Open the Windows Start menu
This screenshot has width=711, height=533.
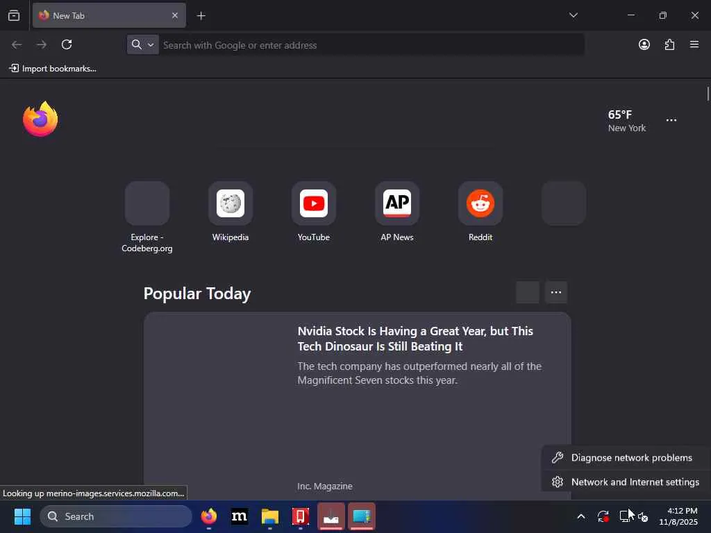(x=22, y=516)
